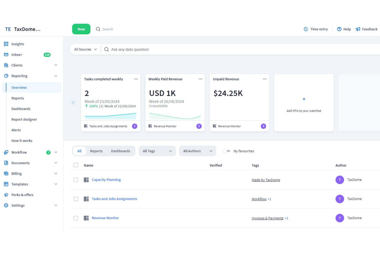
Task: Click the Time entry clock icon
Action: pyautogui.click(x=306, y=29)
